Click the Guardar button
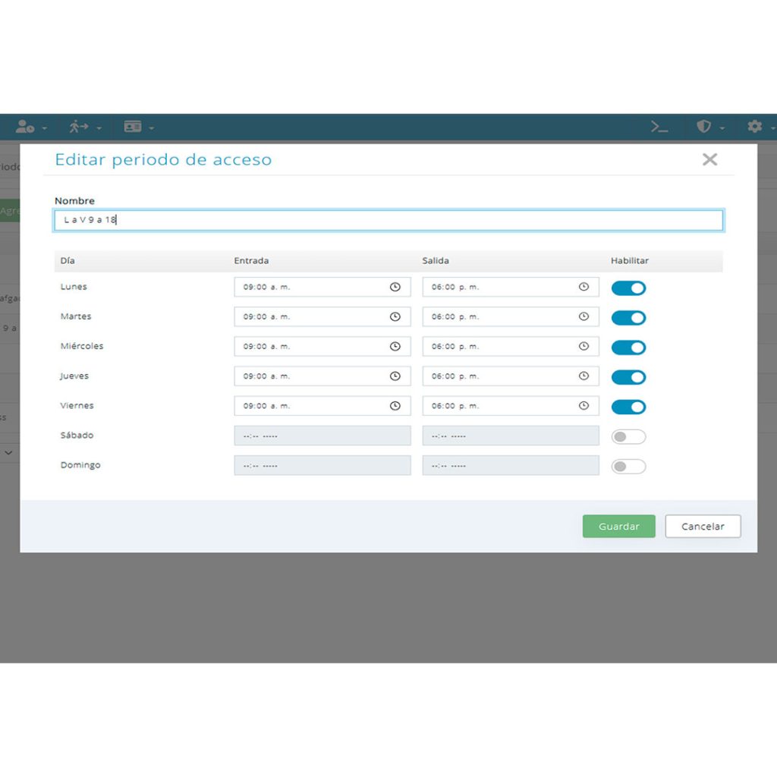 (x=619, y=527)
